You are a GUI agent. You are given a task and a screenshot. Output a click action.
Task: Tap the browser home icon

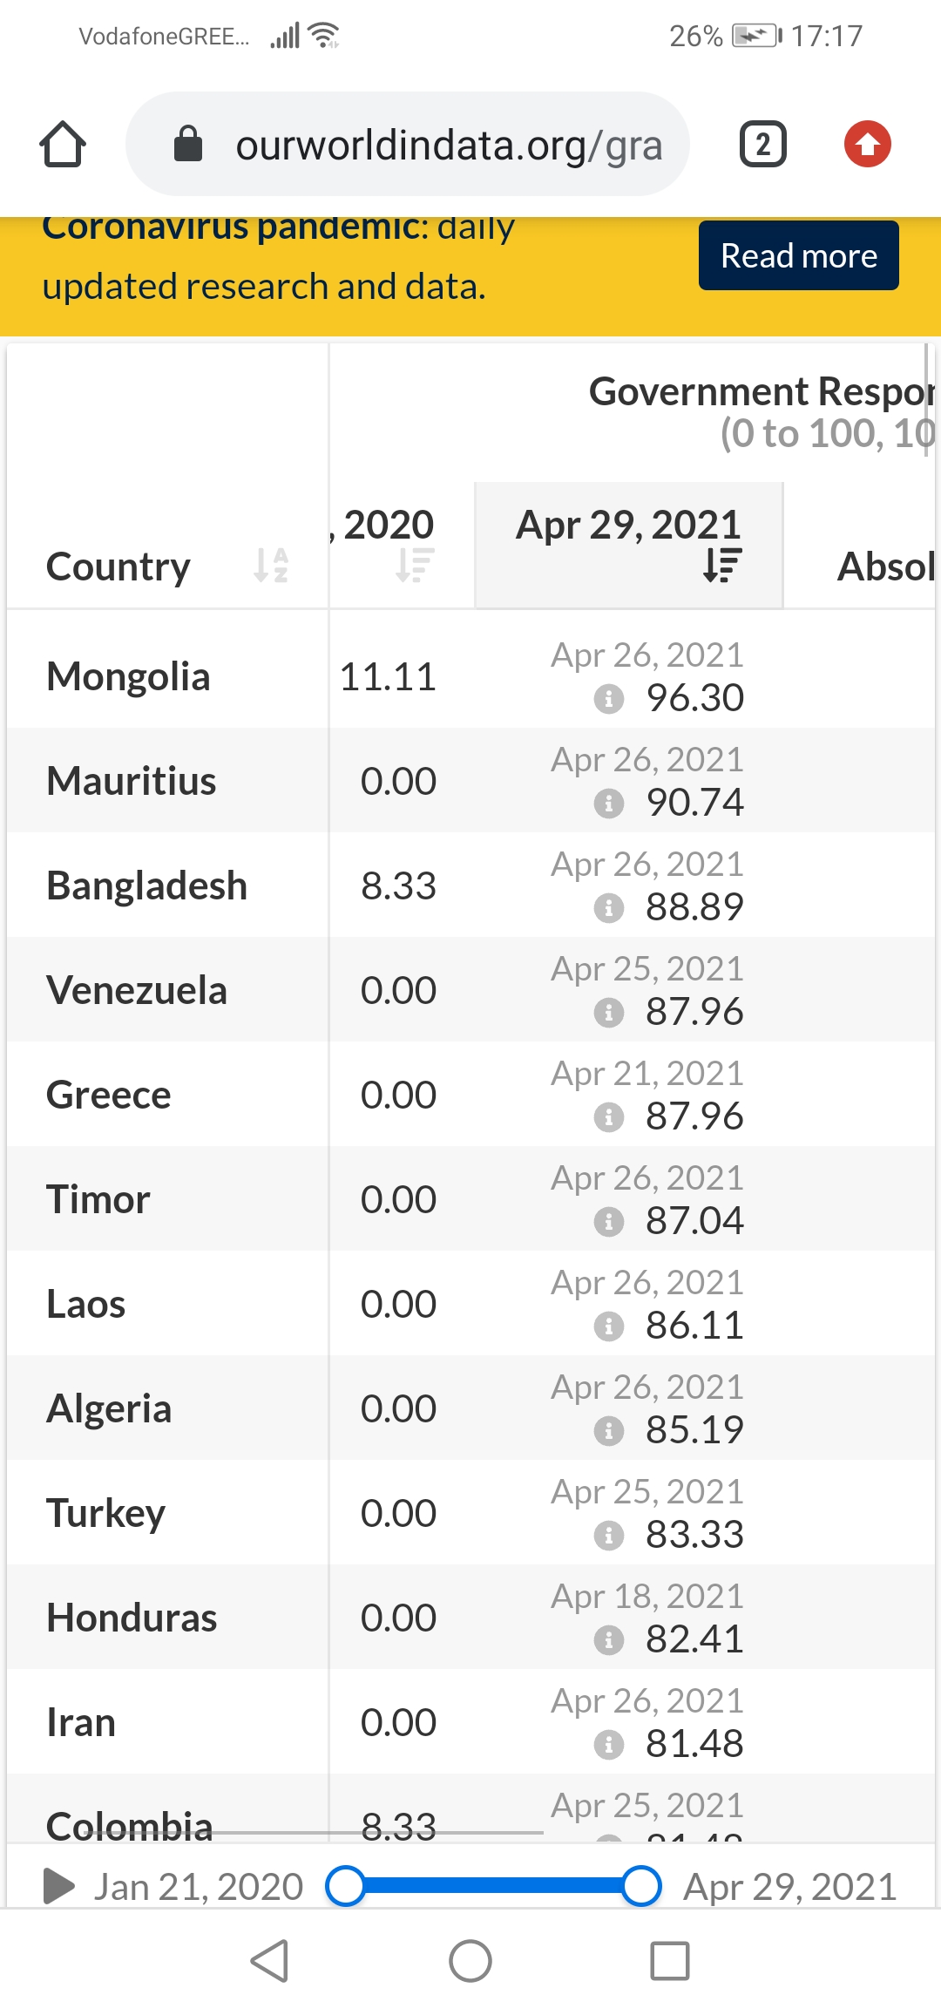(63, 144)
